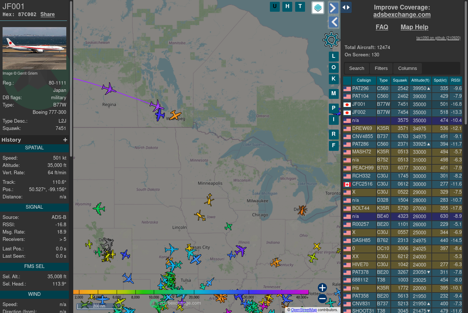Open the Search tab

(x=357, y=68)
